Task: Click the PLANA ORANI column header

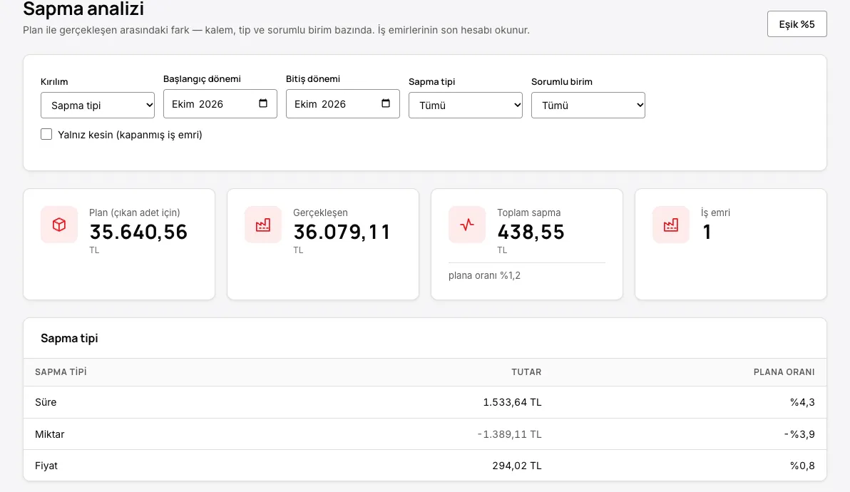Action: pos(784,371)
